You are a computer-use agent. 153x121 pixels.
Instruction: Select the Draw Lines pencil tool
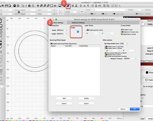pyautogui.click(x=1, y=22)
